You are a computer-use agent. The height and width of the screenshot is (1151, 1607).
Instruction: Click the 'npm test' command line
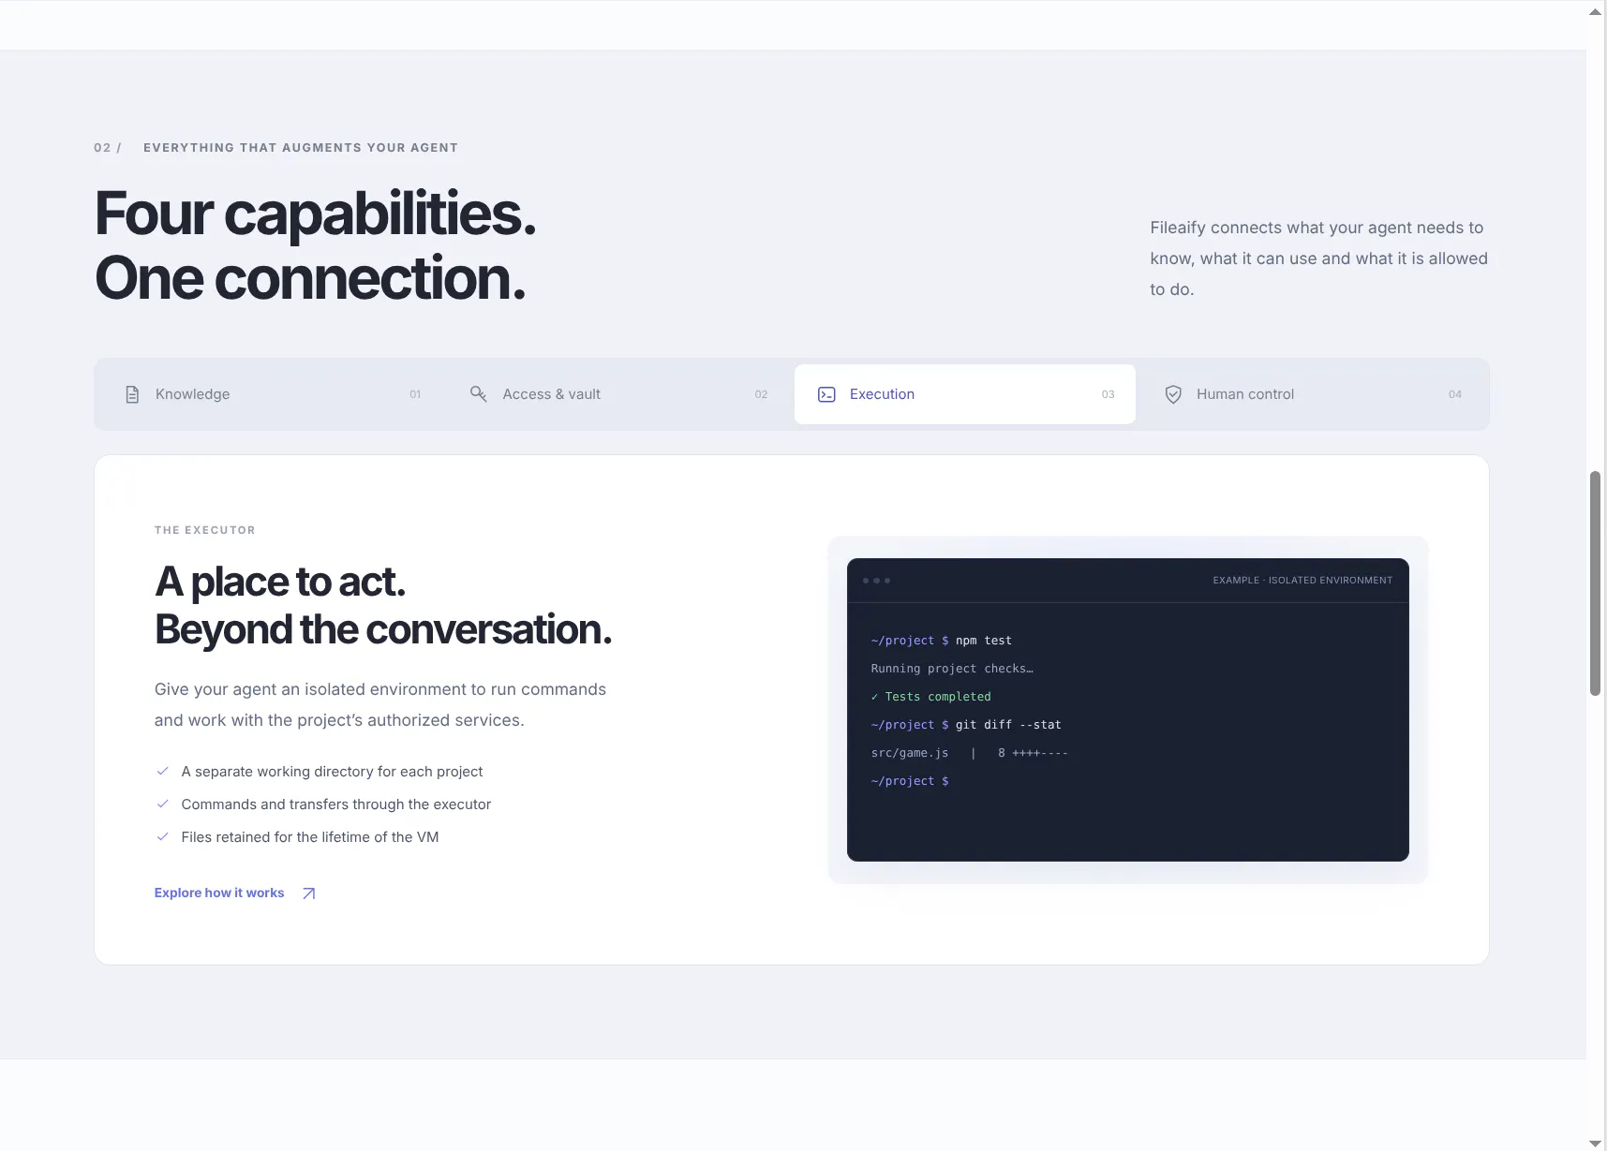point(941,641)
